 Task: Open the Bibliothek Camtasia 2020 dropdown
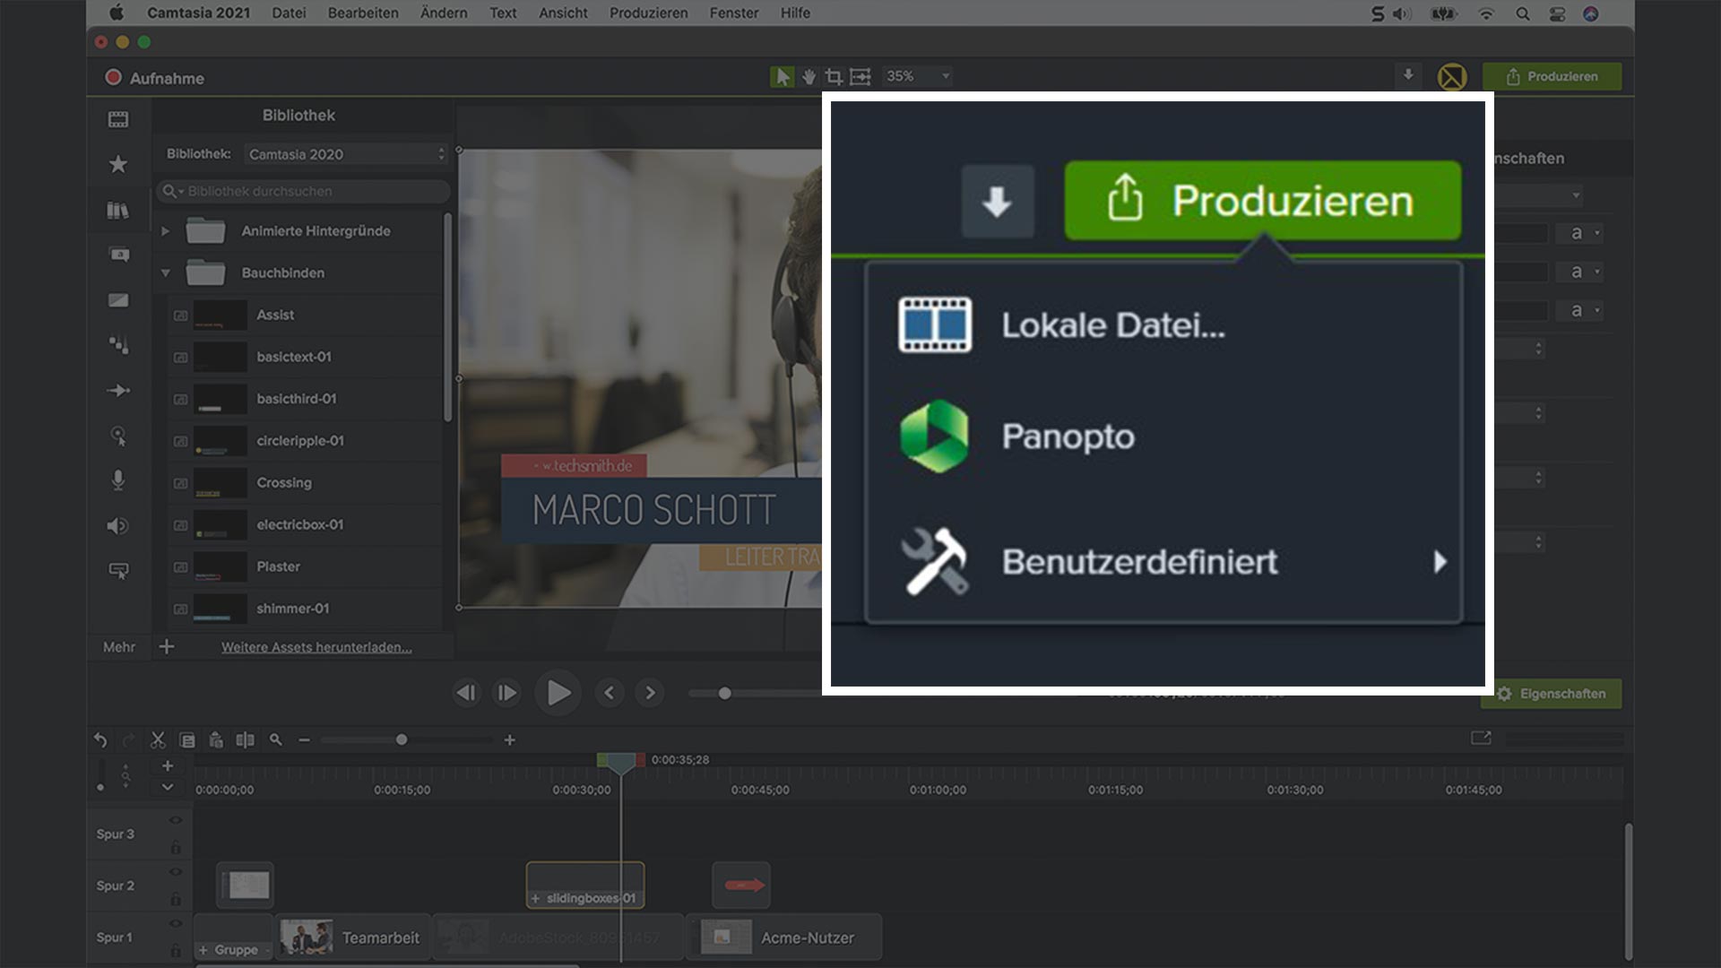point(346,154)
